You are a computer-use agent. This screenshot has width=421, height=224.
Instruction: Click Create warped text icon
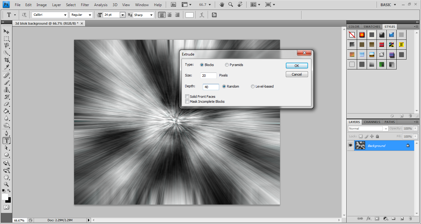tap(202, 15)
